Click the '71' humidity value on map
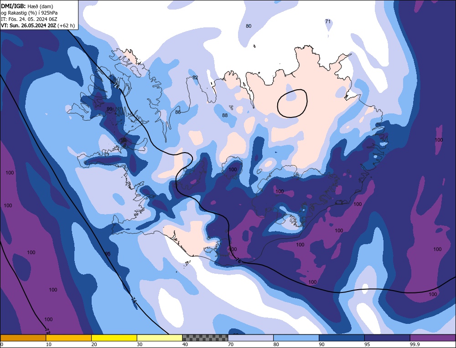The width and height of the screenshot is (456, 348). point(328,21)
